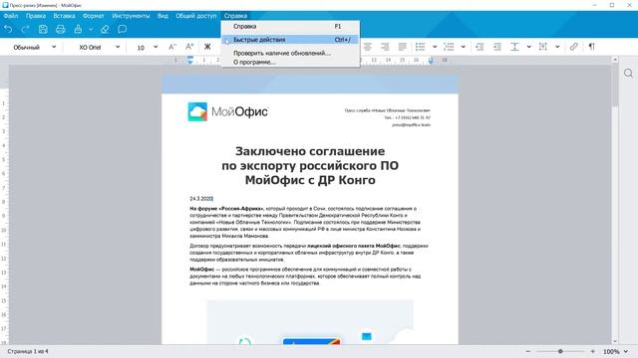Choose 'Справка' F1 entry in dropdown

(x=290, y=27)
